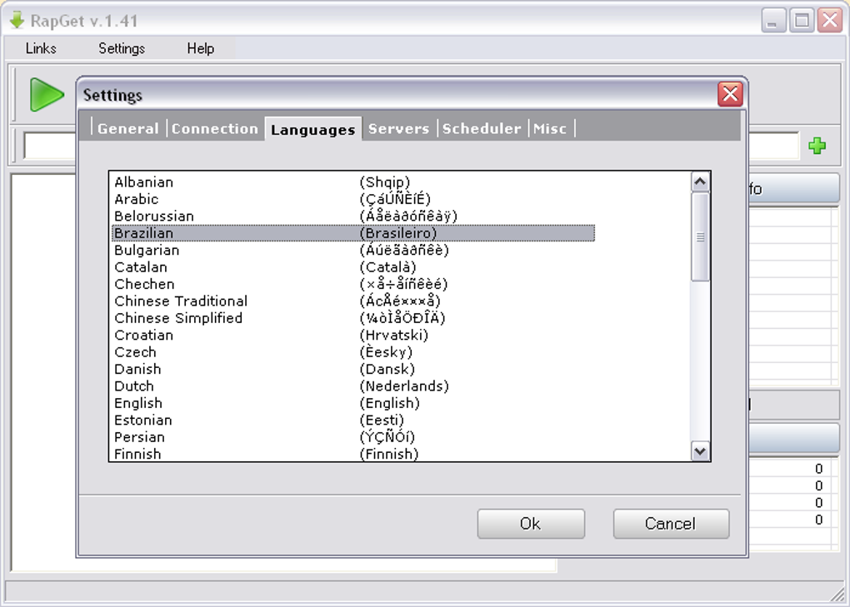Select the Languages tab
The width and height of the screenshot is (850, 607).
(x=312, y=130)
